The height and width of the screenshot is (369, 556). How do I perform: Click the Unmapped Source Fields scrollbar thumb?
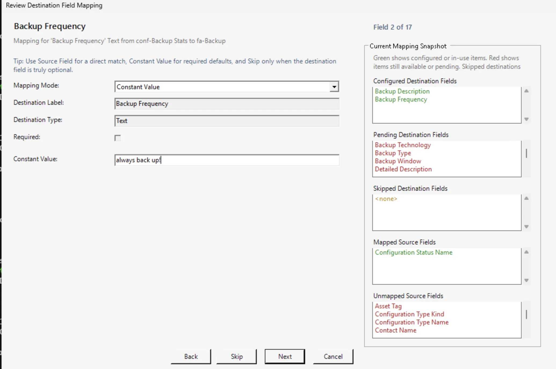526,314
